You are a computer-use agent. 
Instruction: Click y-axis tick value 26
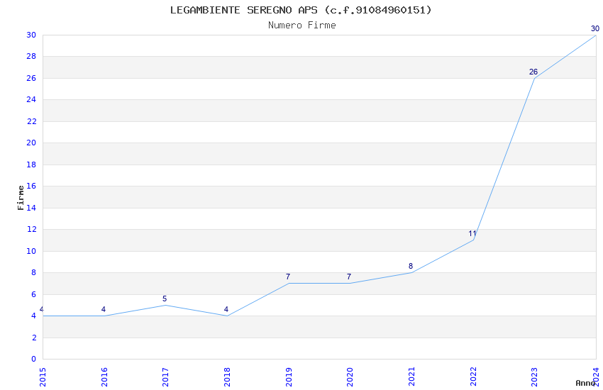[x=31, y=78]
